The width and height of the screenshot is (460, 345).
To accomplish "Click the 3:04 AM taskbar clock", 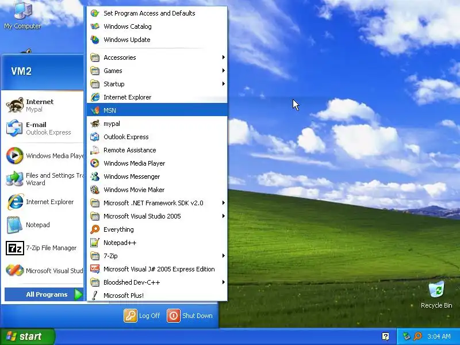I will pyautogui.click(x=439, y=336).
